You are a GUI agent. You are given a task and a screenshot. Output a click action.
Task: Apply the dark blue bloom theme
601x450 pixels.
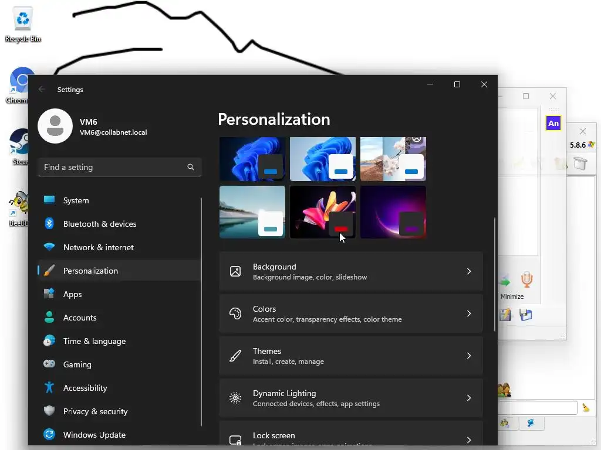252,159
